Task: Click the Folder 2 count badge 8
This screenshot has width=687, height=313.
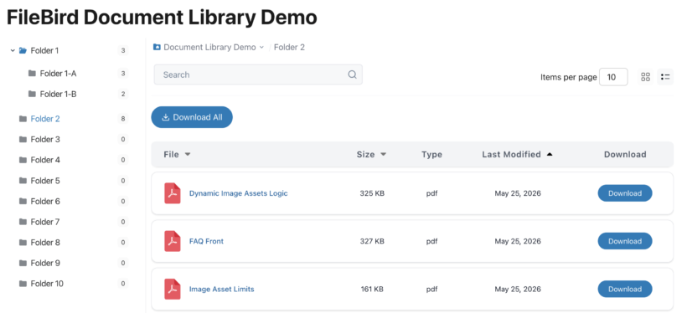Action: coord(123,119)
